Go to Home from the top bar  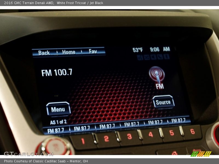click(69, 52)
